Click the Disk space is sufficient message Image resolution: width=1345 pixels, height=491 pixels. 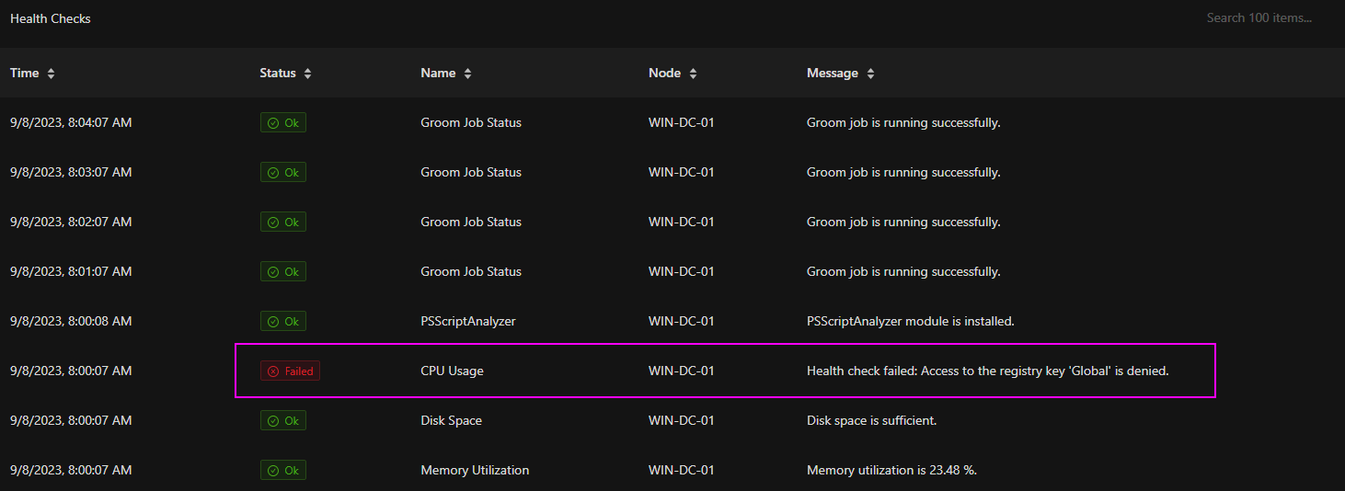coord(871,421)
